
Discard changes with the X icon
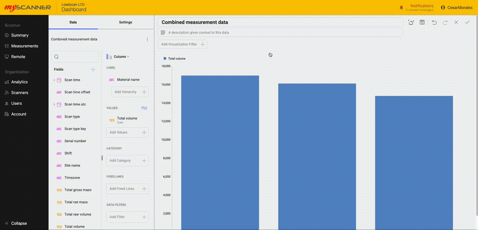pyautogui.click(x=456, y=23)
